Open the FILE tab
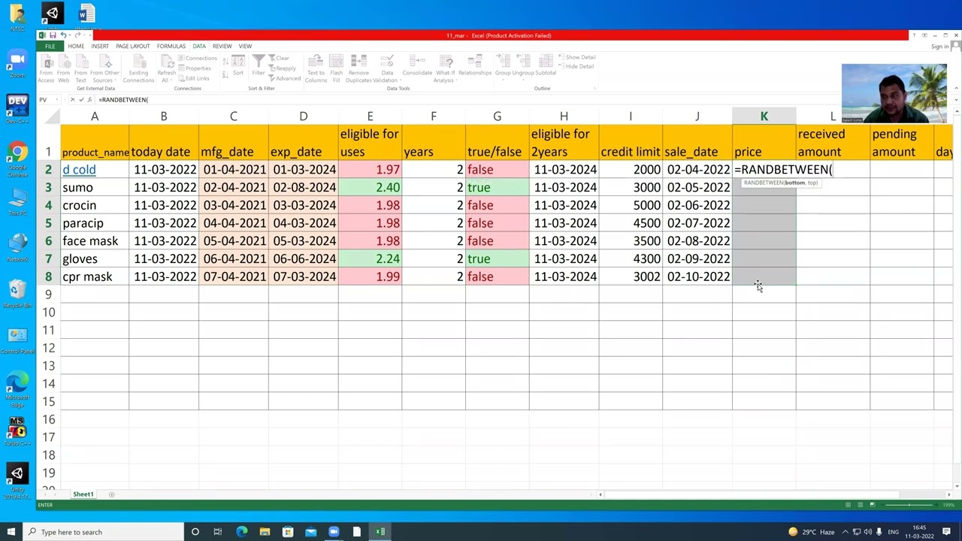The height and width of the screenshot is (541, 962). click(x=50, y=47)
